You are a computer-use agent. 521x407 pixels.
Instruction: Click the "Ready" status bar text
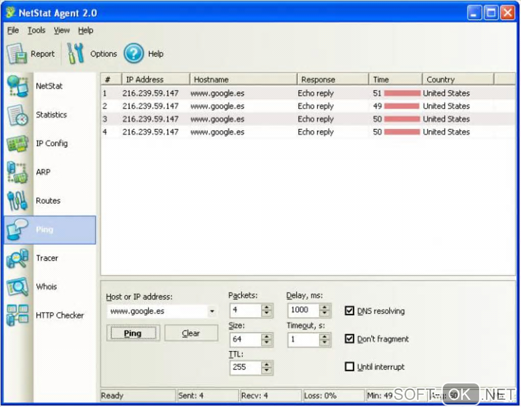112,396
